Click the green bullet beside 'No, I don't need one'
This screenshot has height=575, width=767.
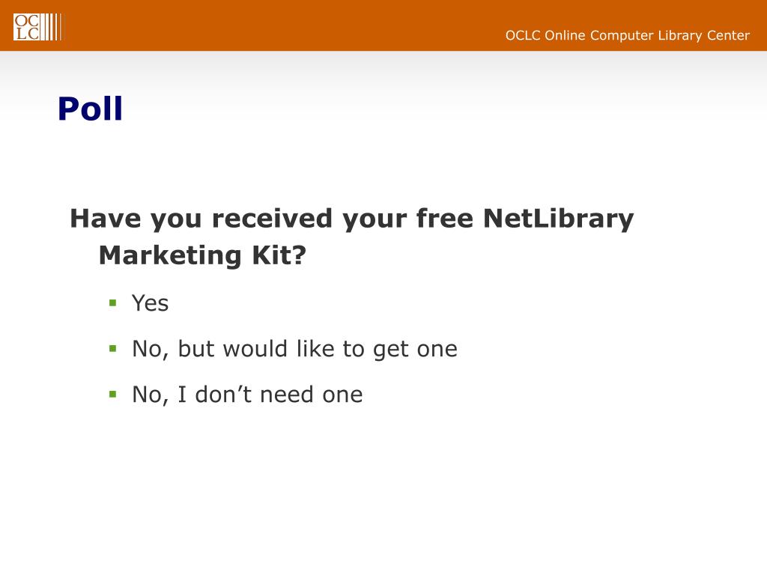coord(113,394)
